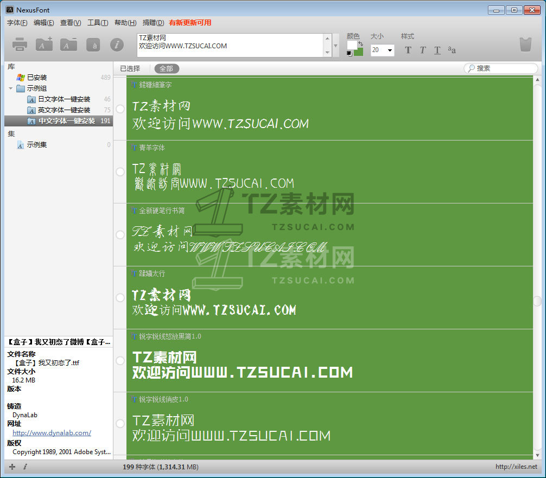The height and width of the screenshot is (478, 546).
Task: Select the circle for the first font row
Action: pyautogui.click(x=120, y=109)
